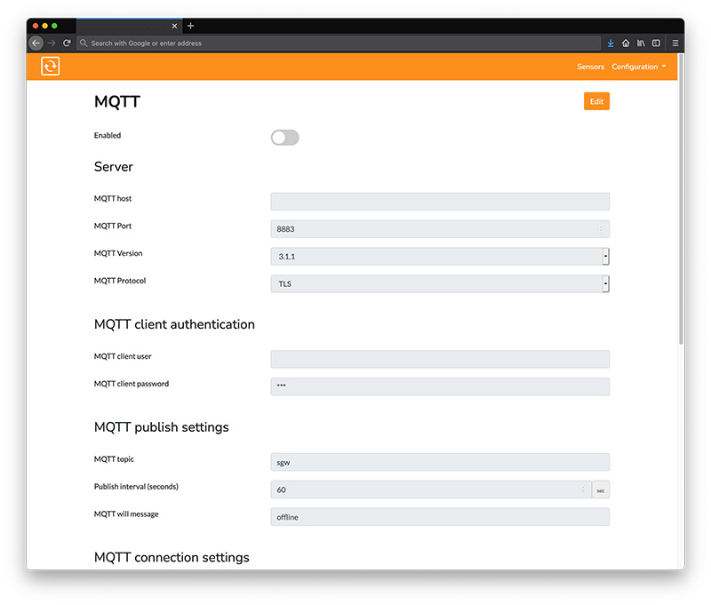Toggle the sidebar view icon
Screen dimensions: 711x605
pos(656,43)
